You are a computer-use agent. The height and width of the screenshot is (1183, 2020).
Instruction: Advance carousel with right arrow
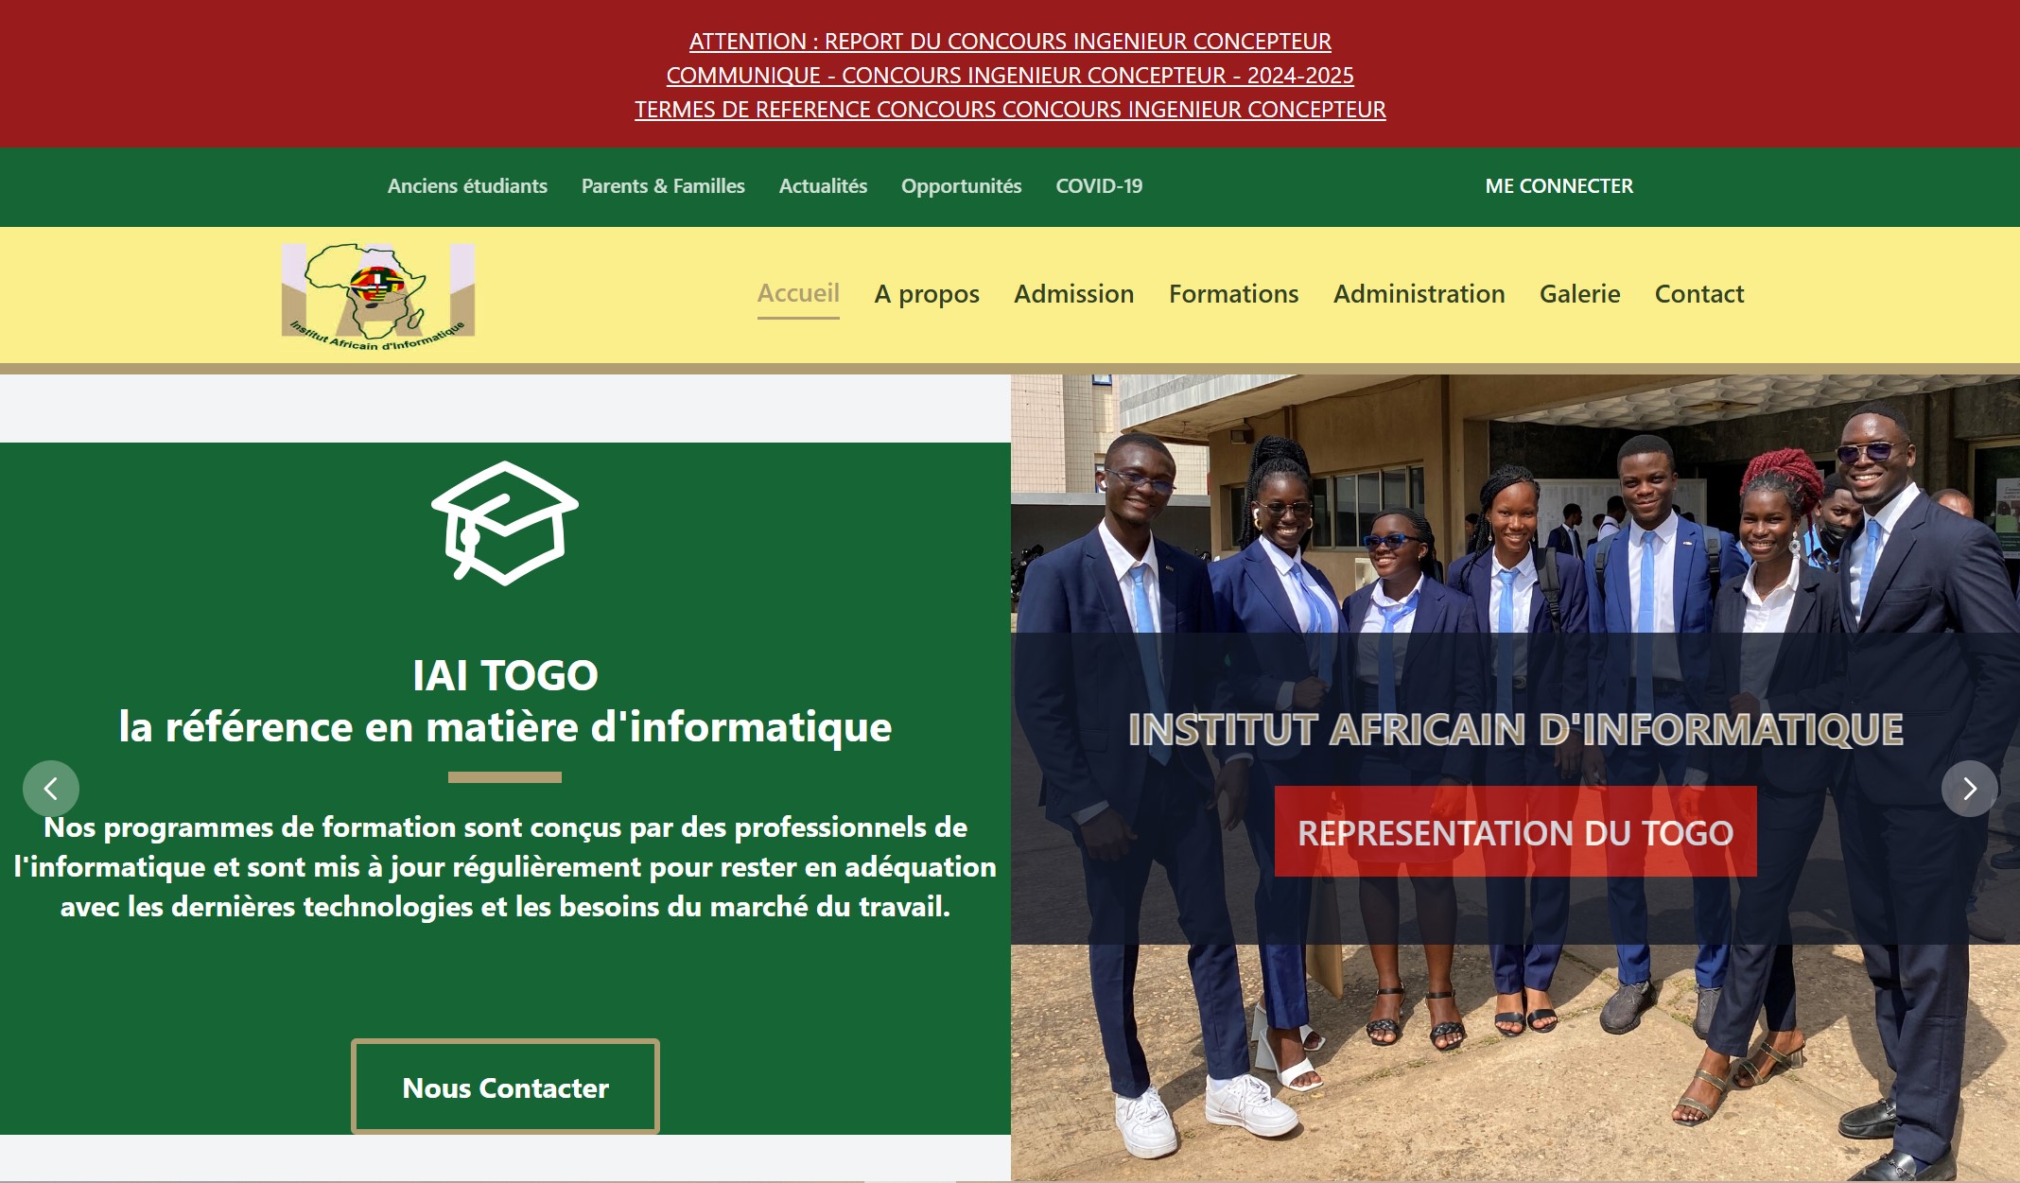point(1970,789)
